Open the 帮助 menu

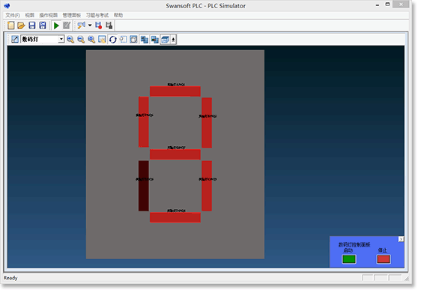coord(118,15)
